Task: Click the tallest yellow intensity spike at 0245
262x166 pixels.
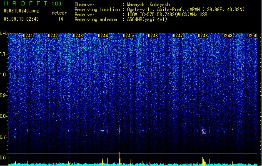Action: [x=120, y=159]
